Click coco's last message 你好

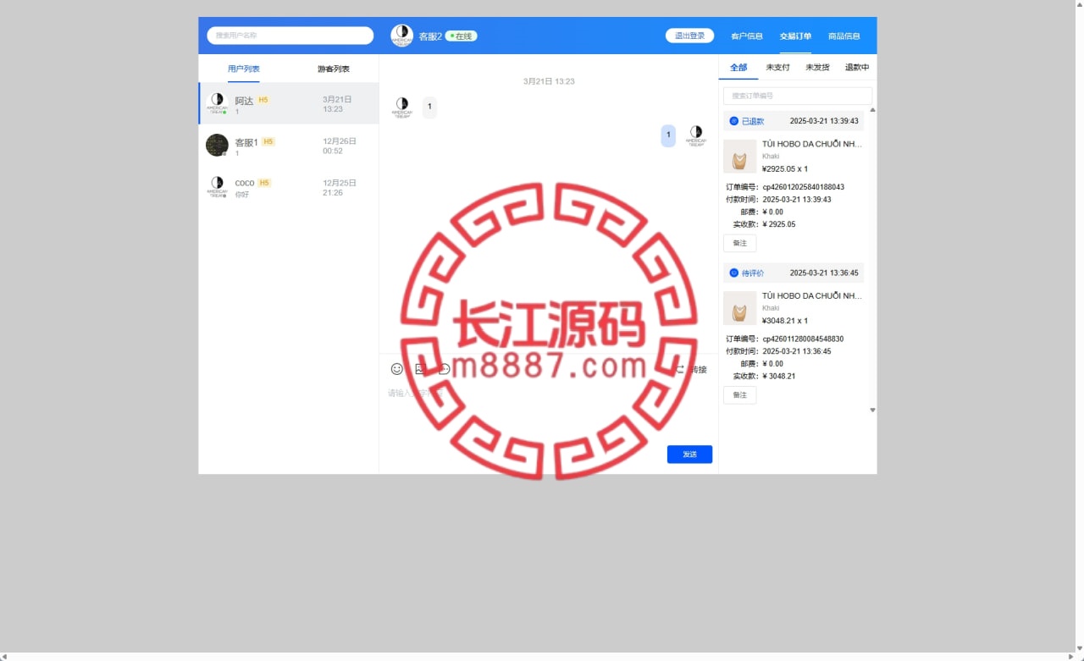tap(242, 195)
